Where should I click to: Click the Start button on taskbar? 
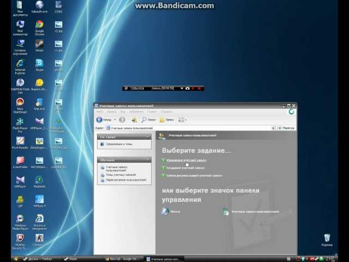(x=16, y=259)
